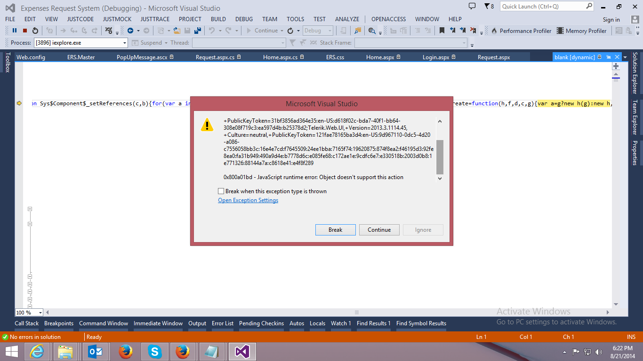Click Sign in
Viewport: 643px width, 361px height.
pos(611,20)
